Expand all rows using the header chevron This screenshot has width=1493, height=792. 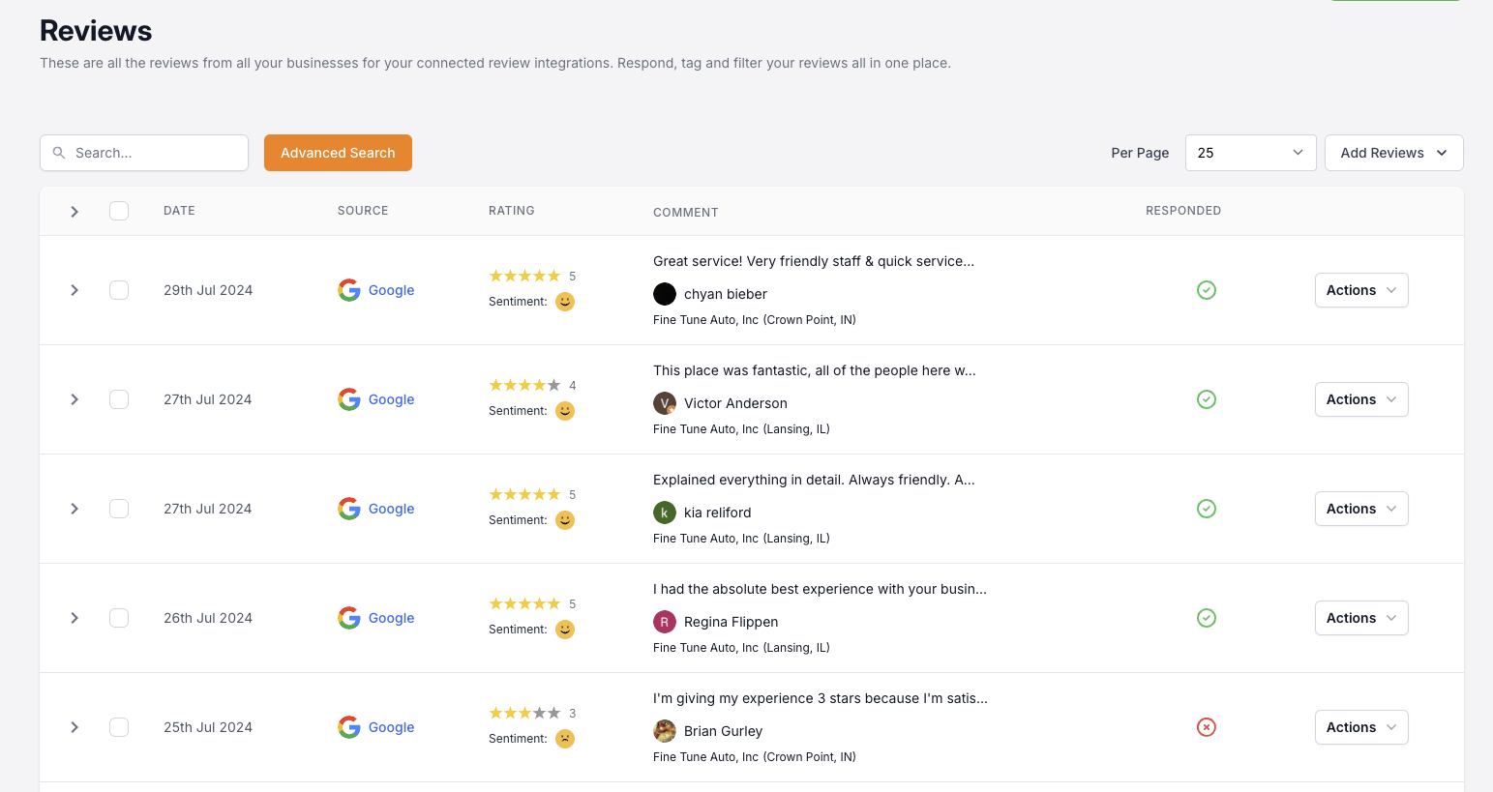click(x=75, y=212)
